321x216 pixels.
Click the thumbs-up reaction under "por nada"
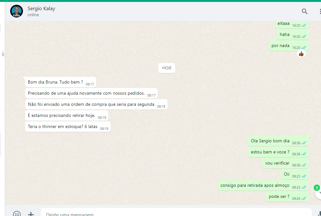[301, 54]
